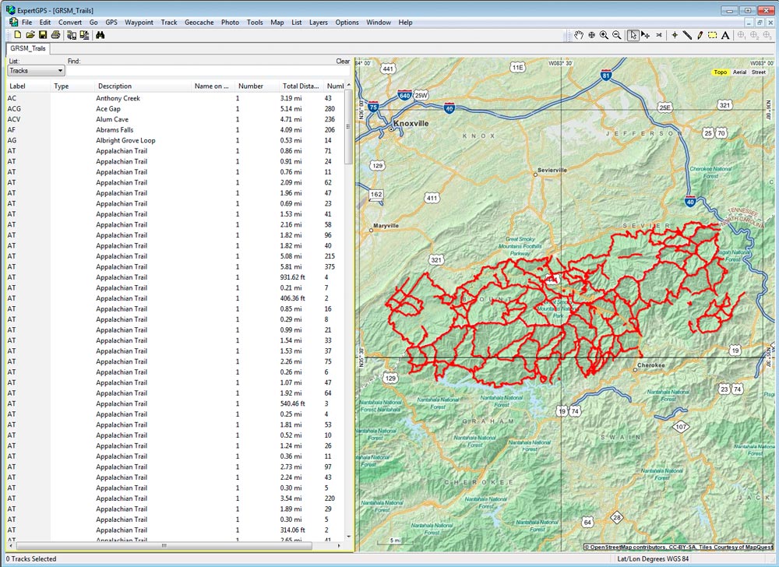The width and height of the screenshot is (779, 567).
Task: Open the Tools menu
Action: [x=255, y=23]
